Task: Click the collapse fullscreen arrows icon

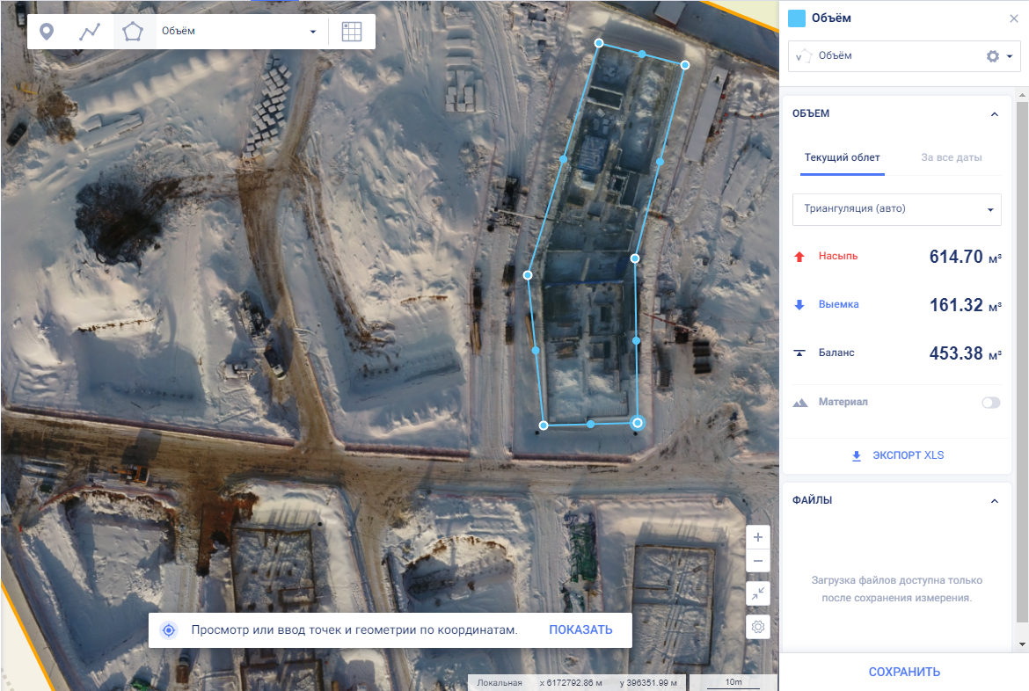Action: click(757, 594)
